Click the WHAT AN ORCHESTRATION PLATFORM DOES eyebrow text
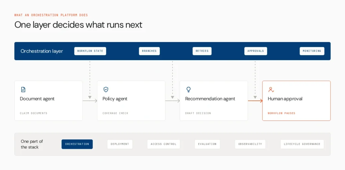The width and height of the screenshot is (345, 170). [51, 15]
